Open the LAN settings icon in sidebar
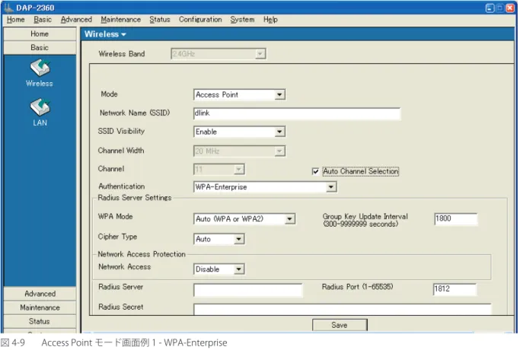 (40, 107)
